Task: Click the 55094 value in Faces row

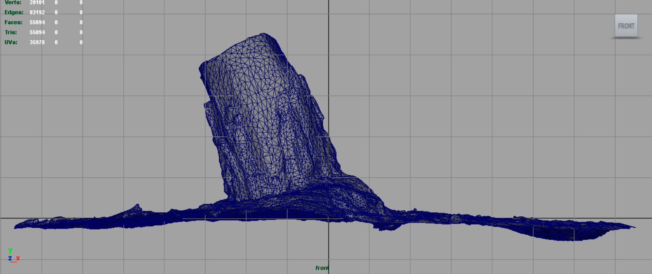Action: [x=37, y=22]
